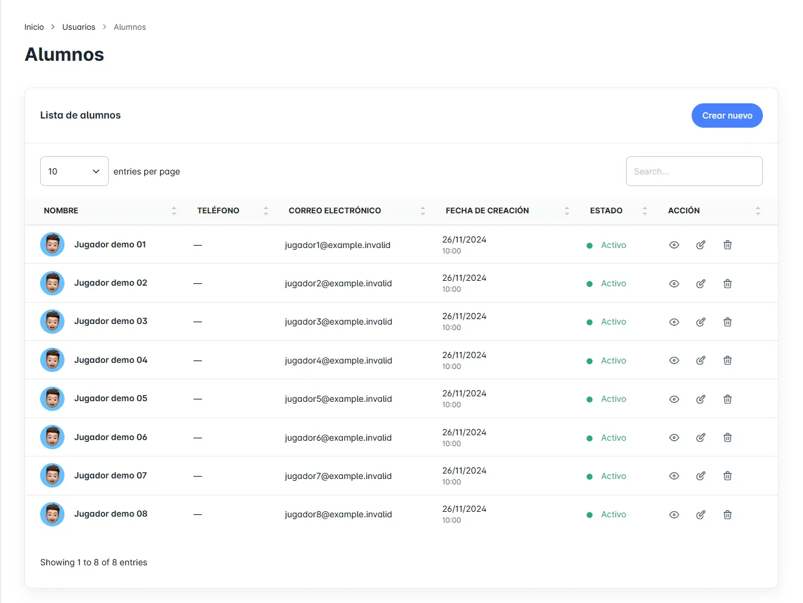Viewport: 803px width, 603px height.
Task: Remove Jugador demo 05 using trash icon
Action: (x=728, y=399)
